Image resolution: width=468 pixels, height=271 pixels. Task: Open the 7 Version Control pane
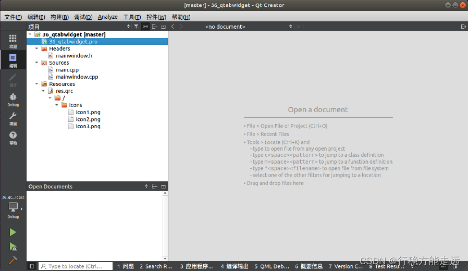(346, 266)
